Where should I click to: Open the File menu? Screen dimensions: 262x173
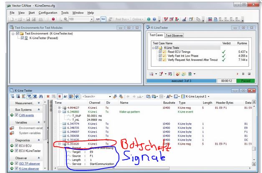(x=12, y=13)
